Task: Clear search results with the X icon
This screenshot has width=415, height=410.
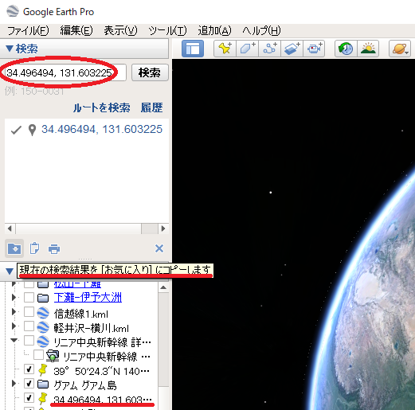Action: pos(159,248)
